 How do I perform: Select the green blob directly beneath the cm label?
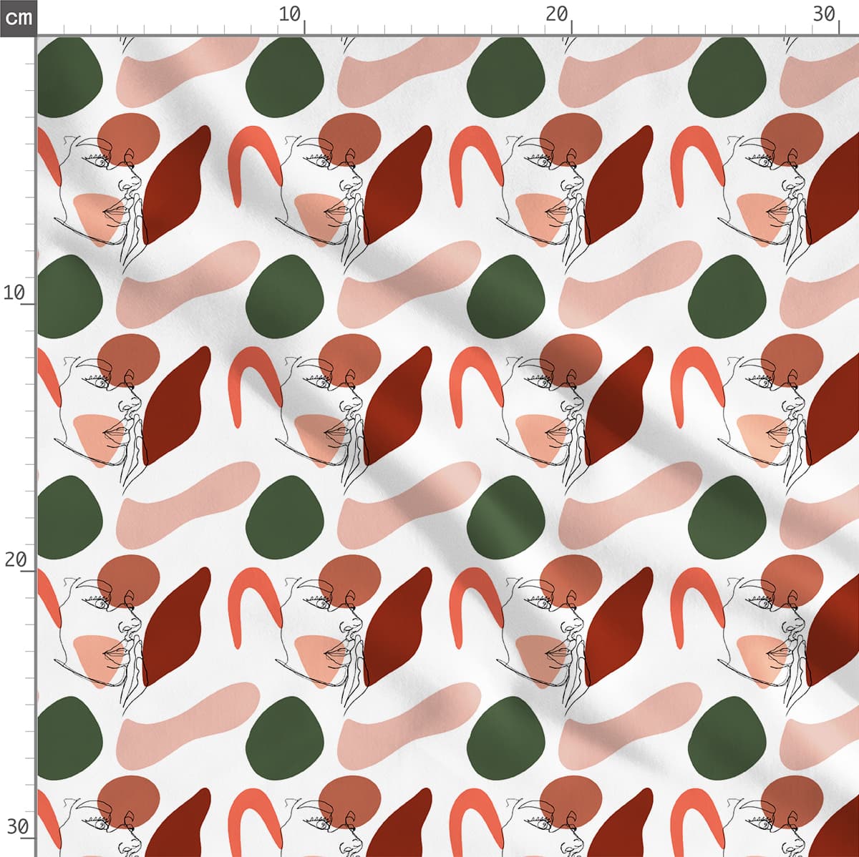click(x=66, y=77)
